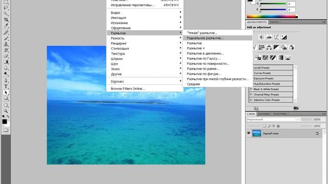The image size is (328, 184).
Task: Add a Threshold adjustment
Action: tap(273, 58)
